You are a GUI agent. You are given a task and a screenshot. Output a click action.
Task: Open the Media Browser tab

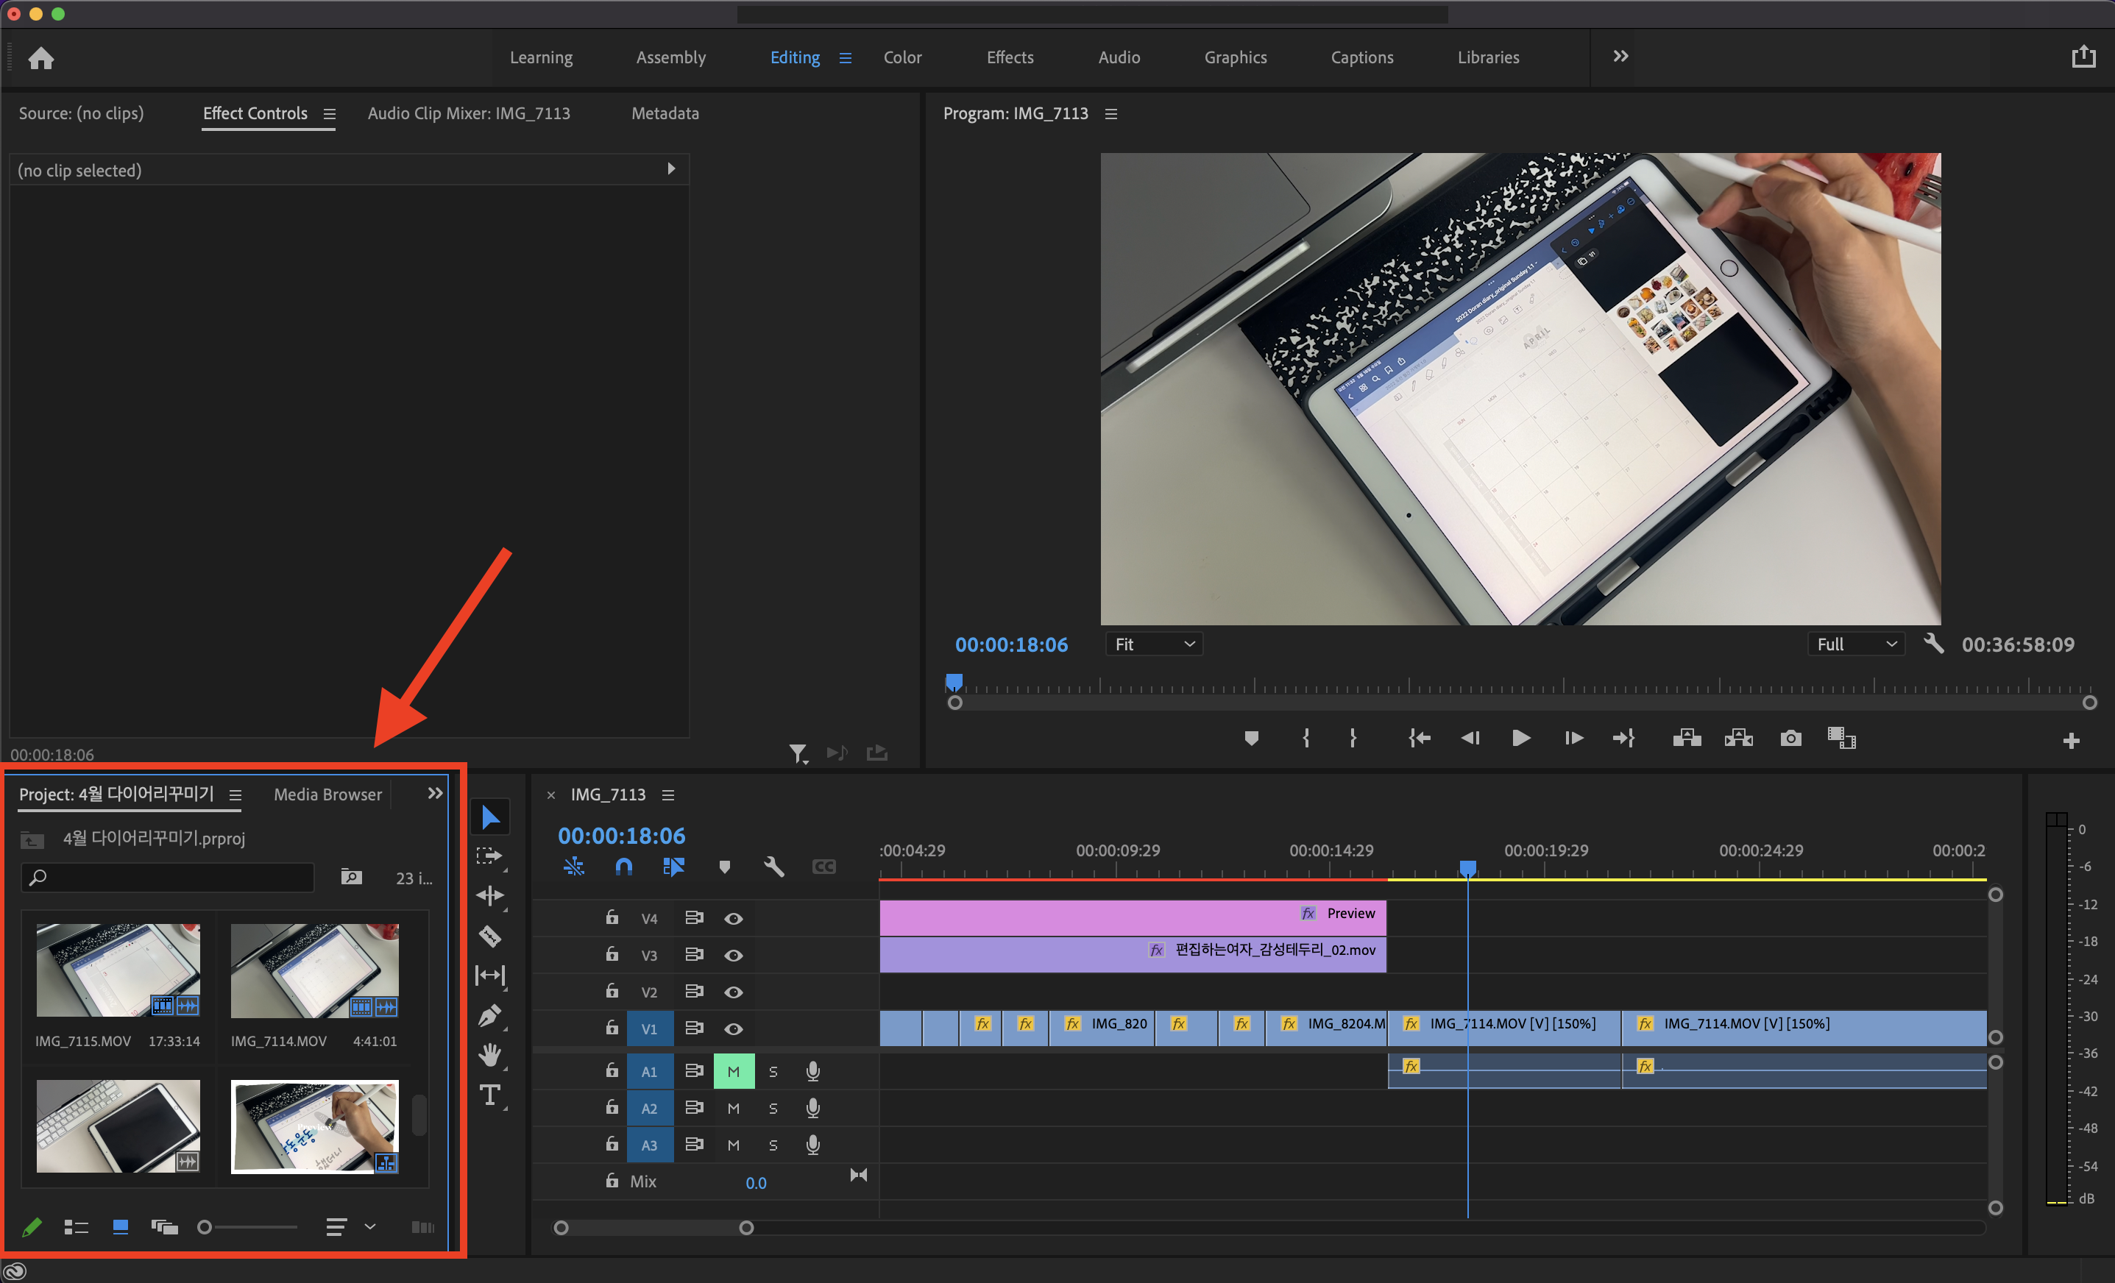(327, 795)
